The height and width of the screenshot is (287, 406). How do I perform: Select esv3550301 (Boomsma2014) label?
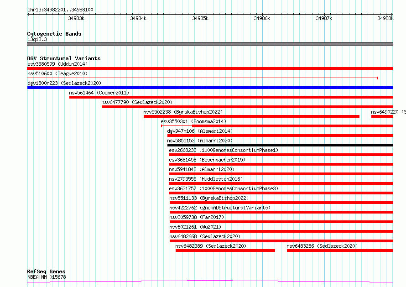(193, 121)
